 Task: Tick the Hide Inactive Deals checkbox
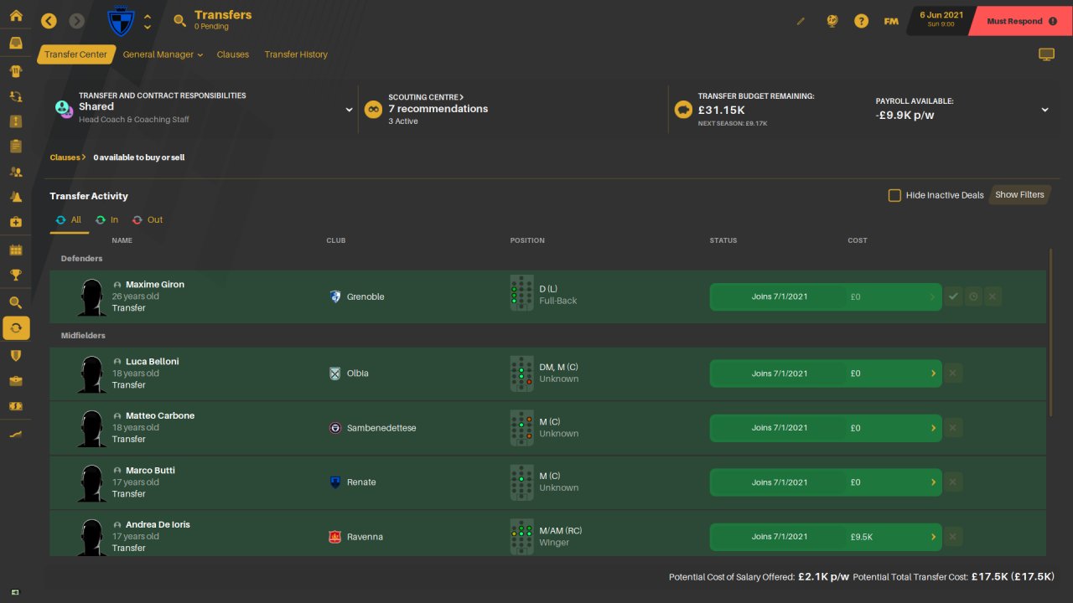click(x=894, y=195)
